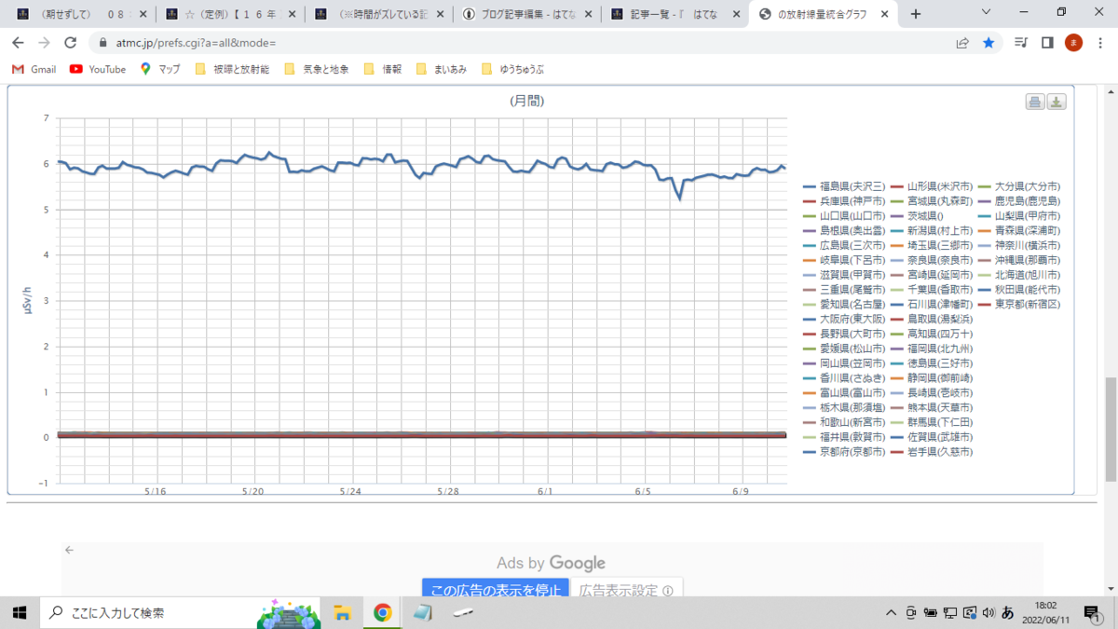The width and height of the screenshot is (1118, 629).
Task: Open the まいあみ bookmark folder
Action: (443, 69)
